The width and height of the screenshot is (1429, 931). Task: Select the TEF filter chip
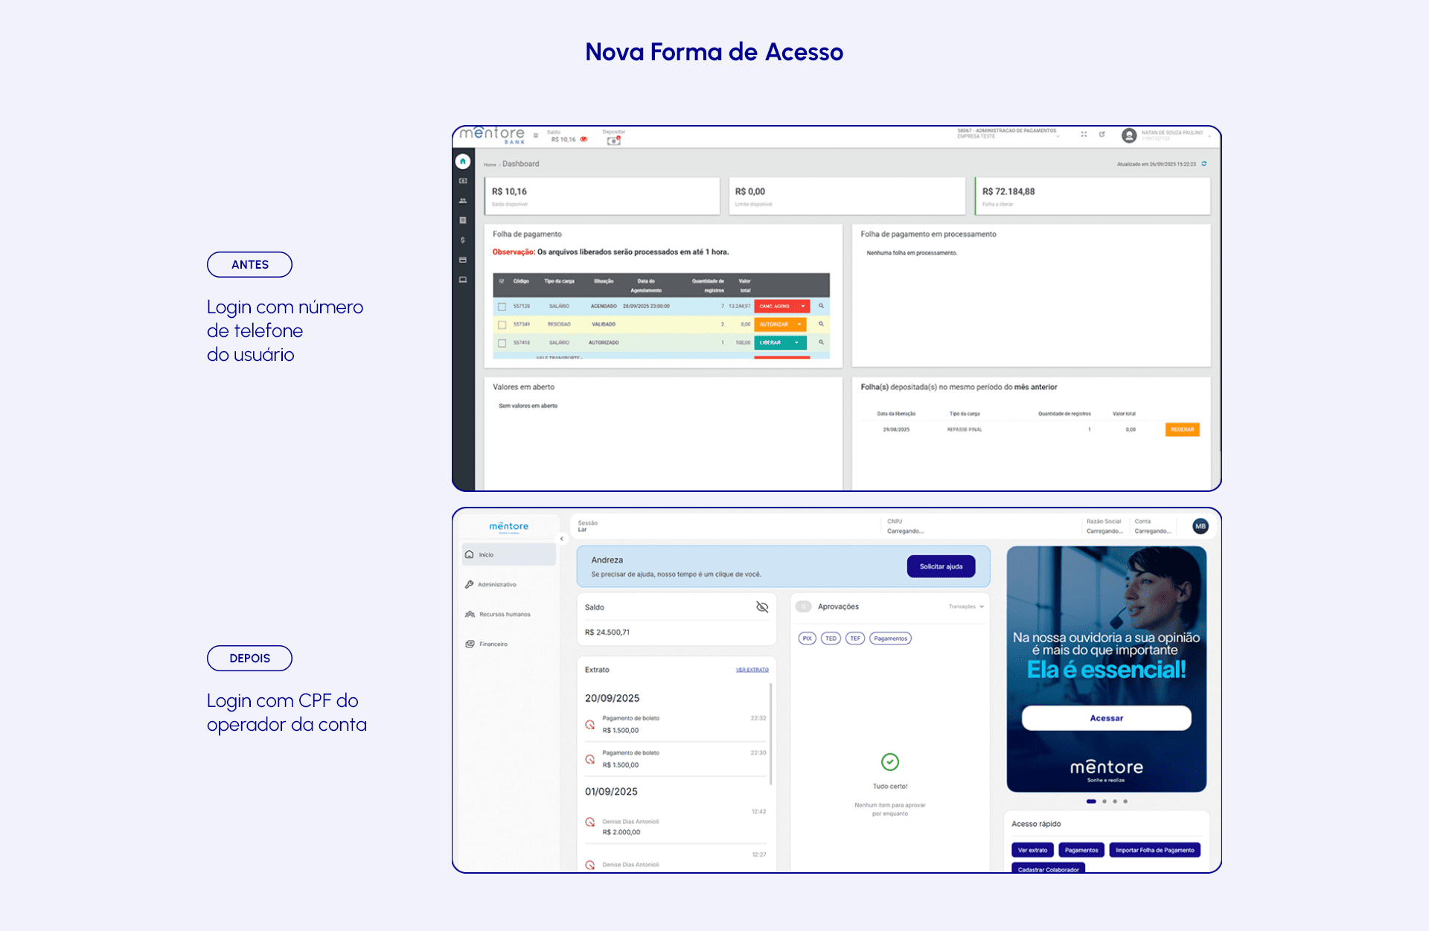click(855, 639)
